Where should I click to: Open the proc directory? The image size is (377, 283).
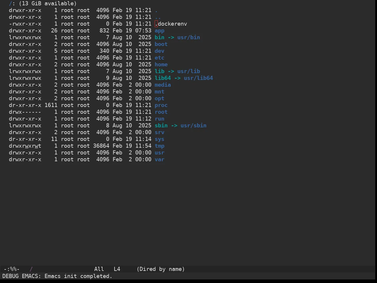click(x=161, y=105)
